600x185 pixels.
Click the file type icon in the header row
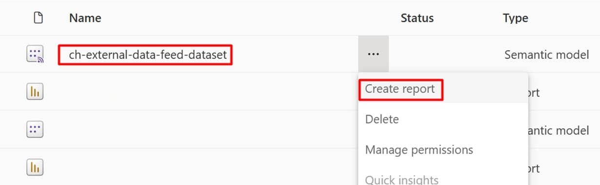click(x=37, y=18)
